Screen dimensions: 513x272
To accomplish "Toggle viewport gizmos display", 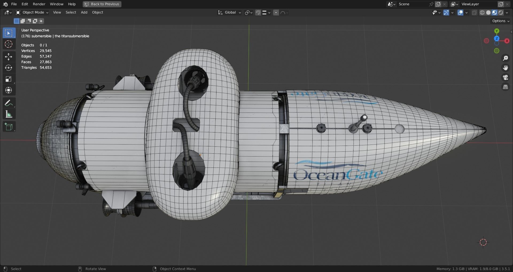I will [446, 13].
